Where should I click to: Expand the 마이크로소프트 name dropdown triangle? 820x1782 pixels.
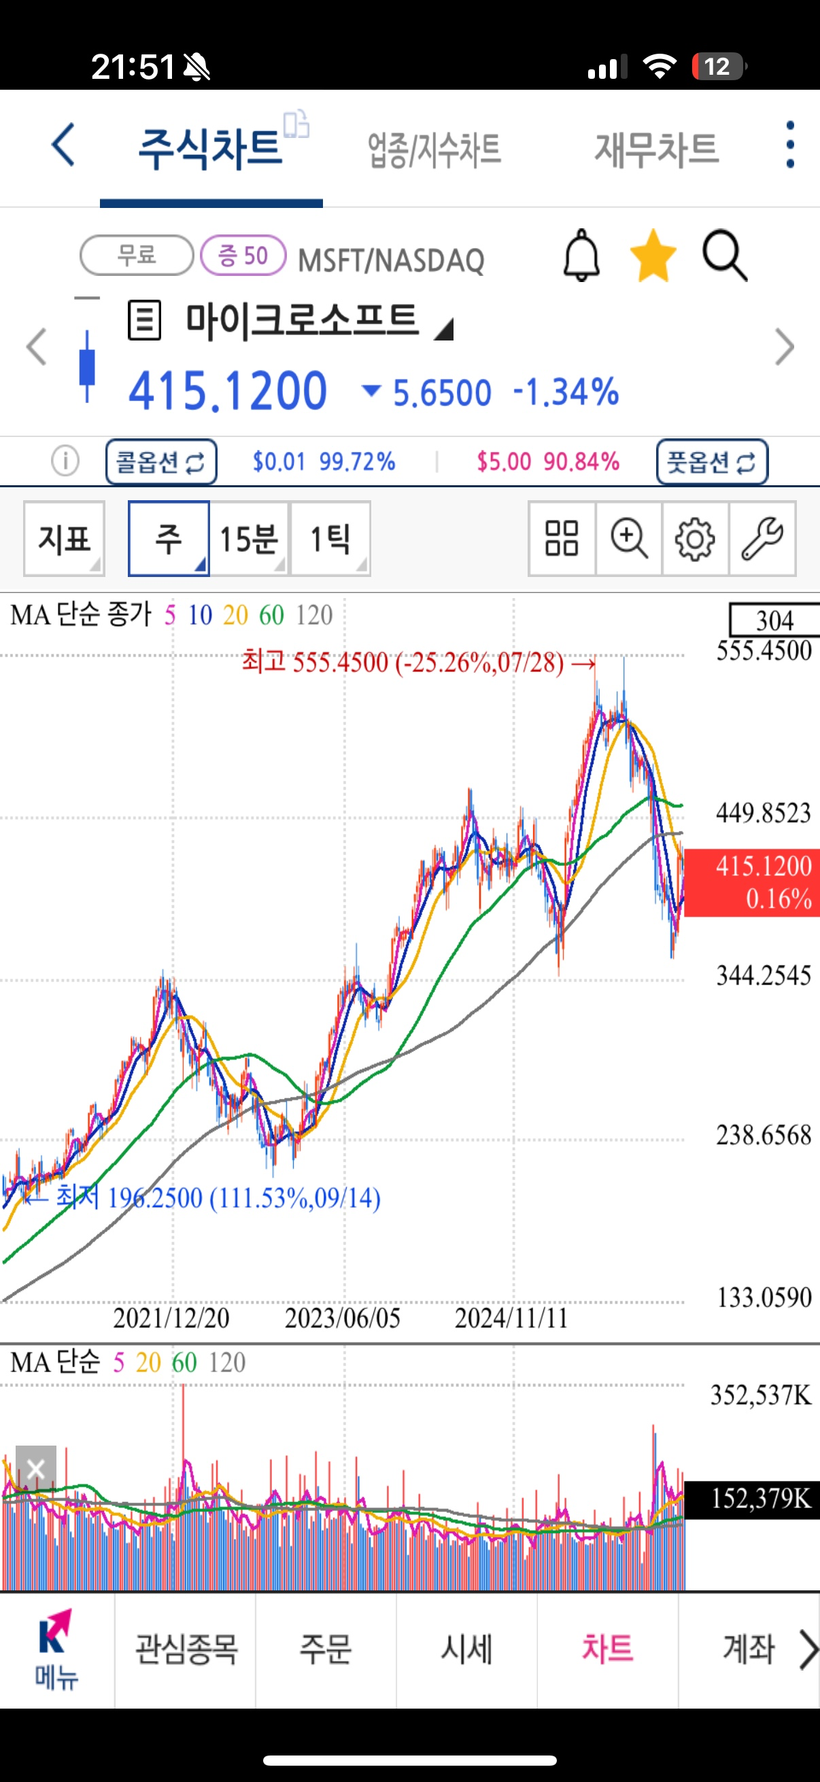pos(443,328)
